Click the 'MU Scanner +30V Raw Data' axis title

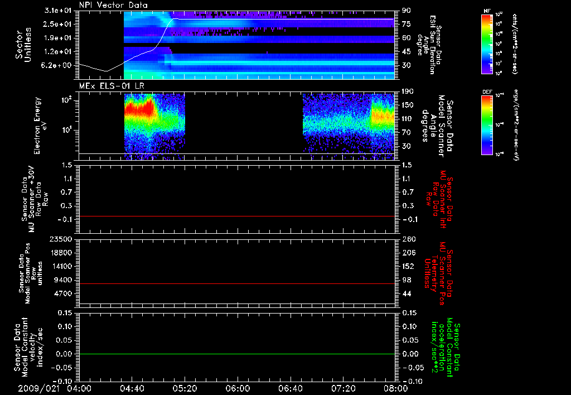tap(35, 199)
